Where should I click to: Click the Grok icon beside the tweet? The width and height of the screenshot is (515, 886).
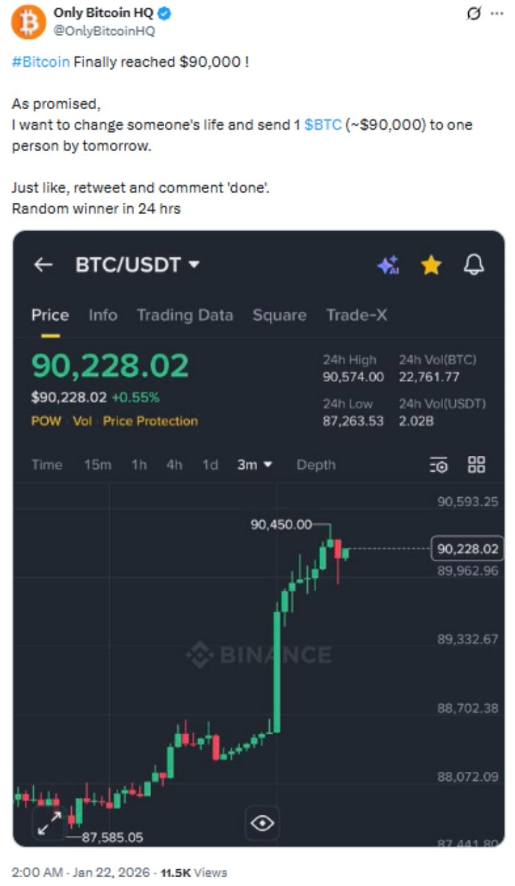[x=474, y=14]
